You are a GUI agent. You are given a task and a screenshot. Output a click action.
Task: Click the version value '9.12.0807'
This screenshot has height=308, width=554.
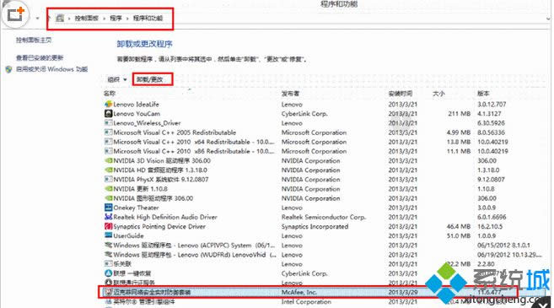[491, 179]
